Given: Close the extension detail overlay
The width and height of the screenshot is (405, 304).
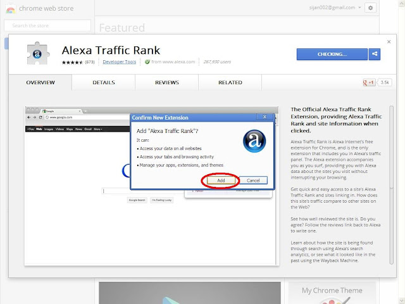Looking at the screenshot, I should click(389, 42).
